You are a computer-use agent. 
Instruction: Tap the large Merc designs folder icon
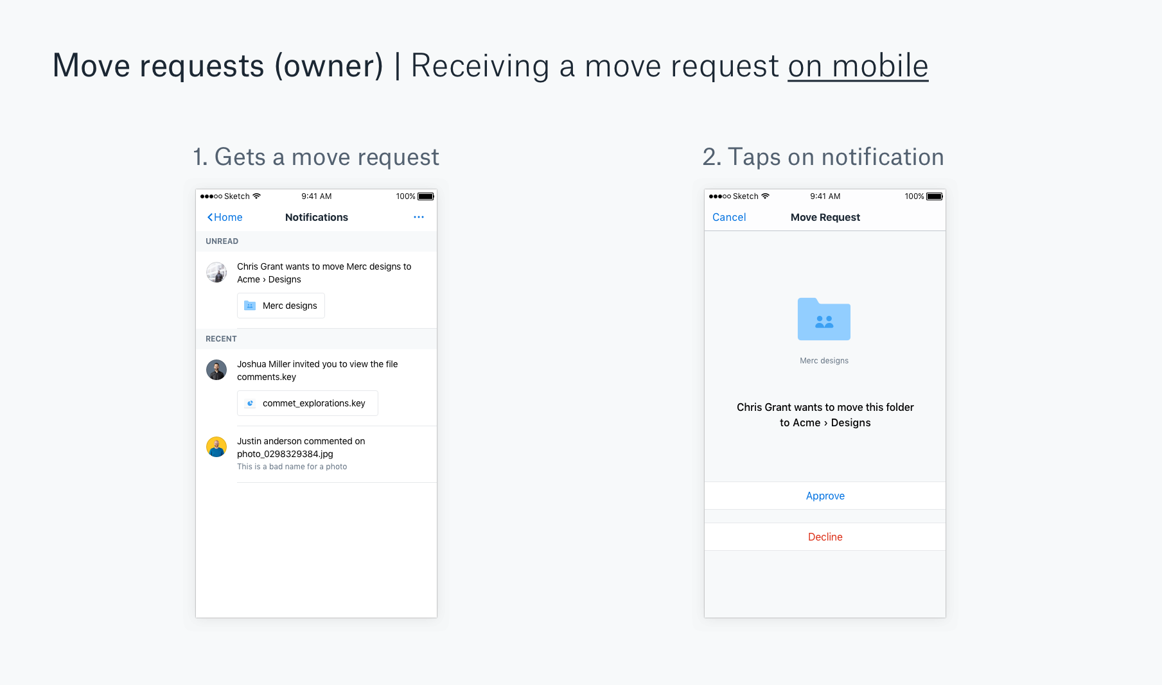pyautogui.click(x=824, y=319)
